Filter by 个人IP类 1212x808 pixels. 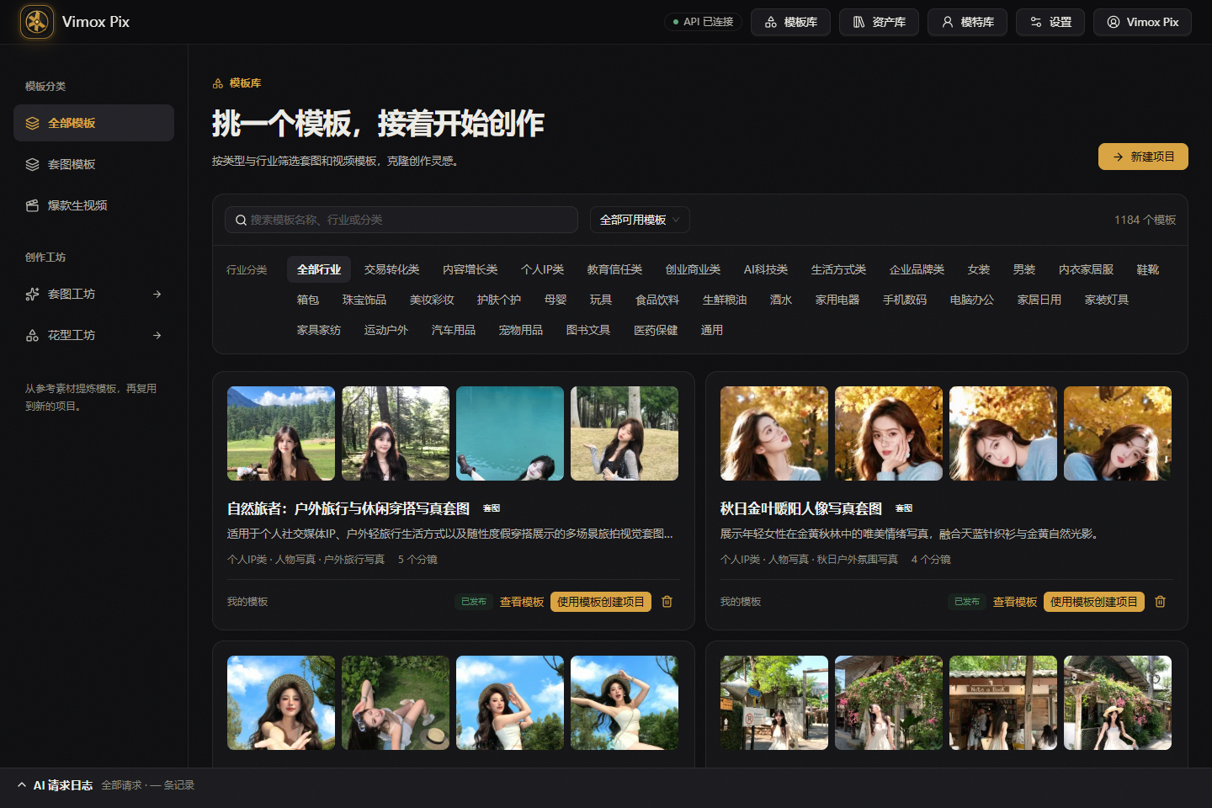pos(542,269)
